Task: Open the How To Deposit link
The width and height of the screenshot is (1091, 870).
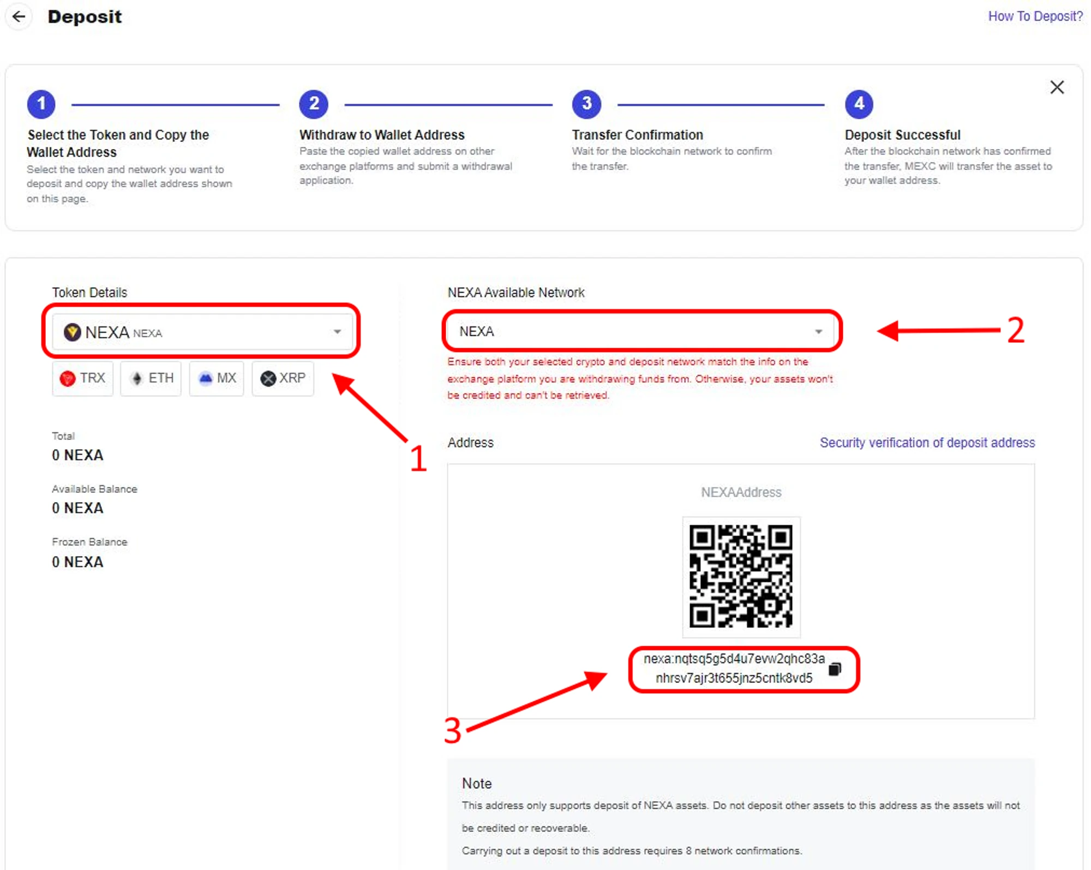Action: pos(1035,16)
